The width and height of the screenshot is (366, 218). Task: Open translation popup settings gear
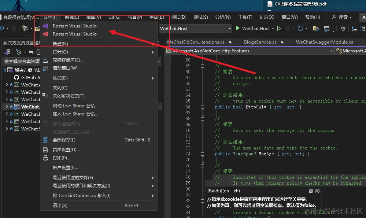311,191
